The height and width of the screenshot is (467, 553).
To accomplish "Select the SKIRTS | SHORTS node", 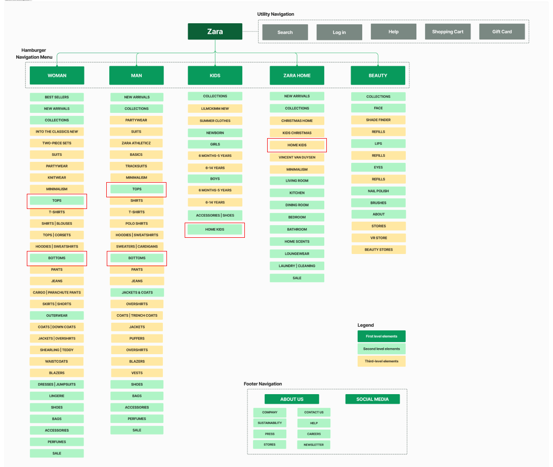I will pyautogui.click(x=57, y=304).
